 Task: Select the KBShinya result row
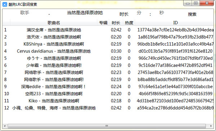pyautogui.click(x=108, y=44)
